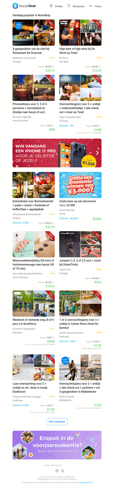Open 4-gangendiner Restaurant De Ooievaar deal title
Screen dimensions: 114x497
tap(31, 51)
